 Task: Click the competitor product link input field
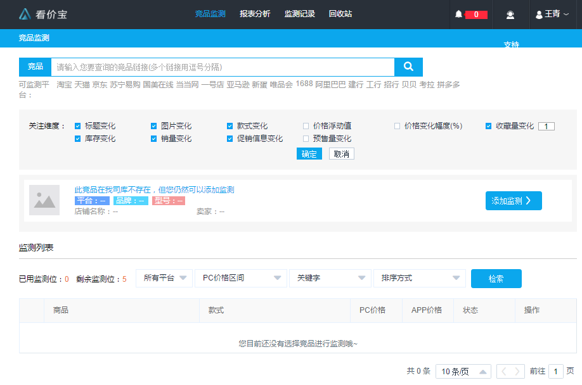(222, 67)
